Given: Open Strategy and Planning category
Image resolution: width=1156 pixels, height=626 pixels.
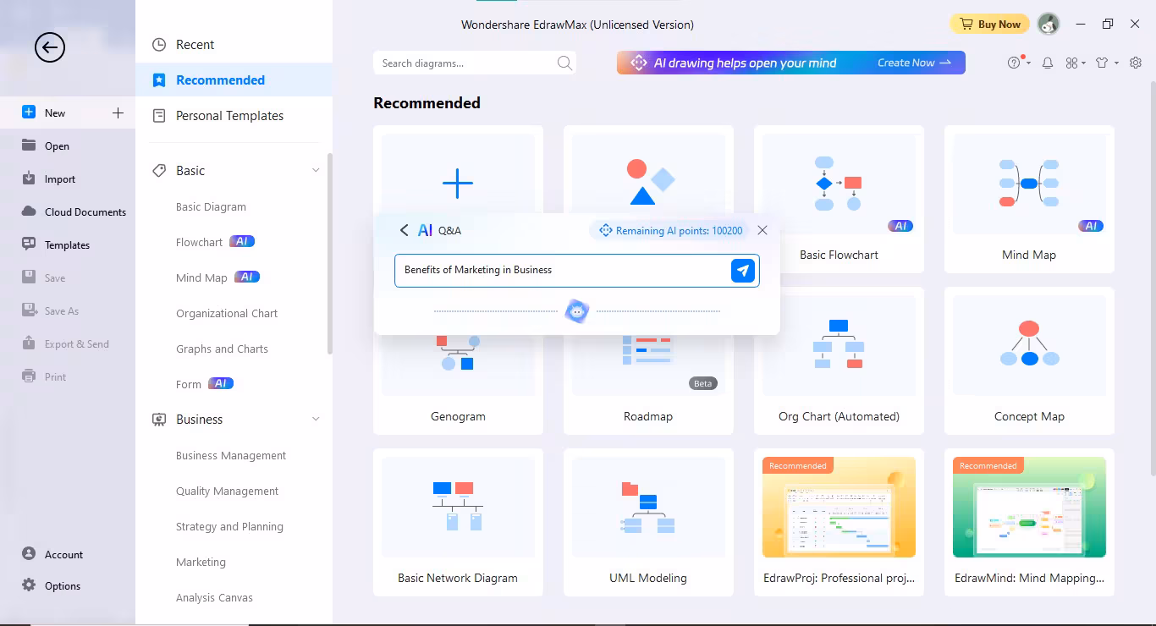Looking at the screenshot, I should click(x=229, y=526).
